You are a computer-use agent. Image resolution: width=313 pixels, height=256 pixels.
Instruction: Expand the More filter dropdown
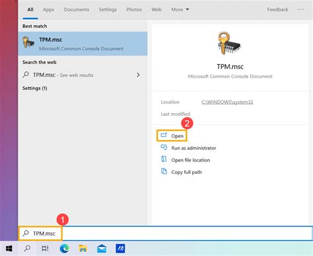[180, 9]
